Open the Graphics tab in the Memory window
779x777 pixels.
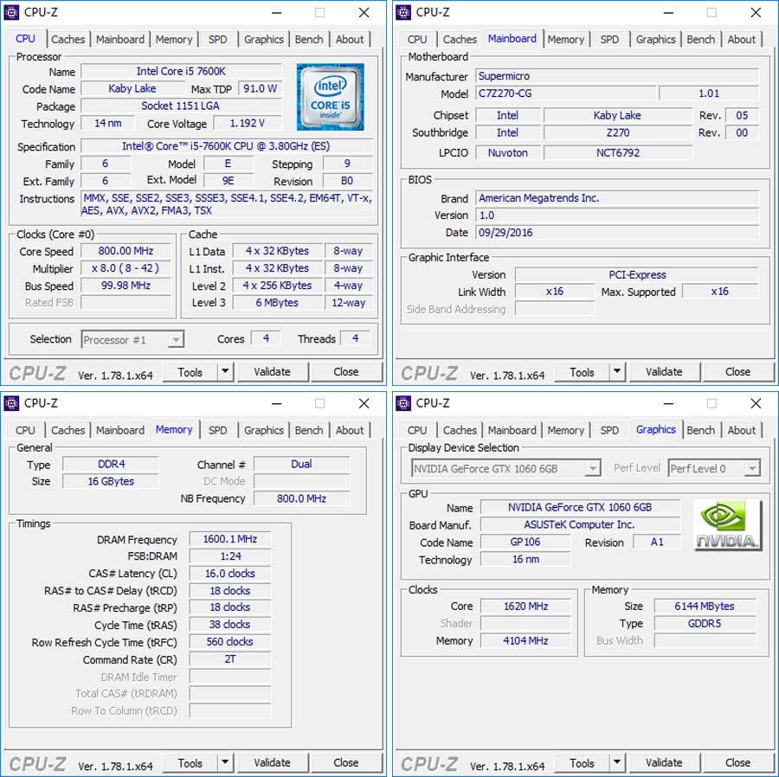264,430
